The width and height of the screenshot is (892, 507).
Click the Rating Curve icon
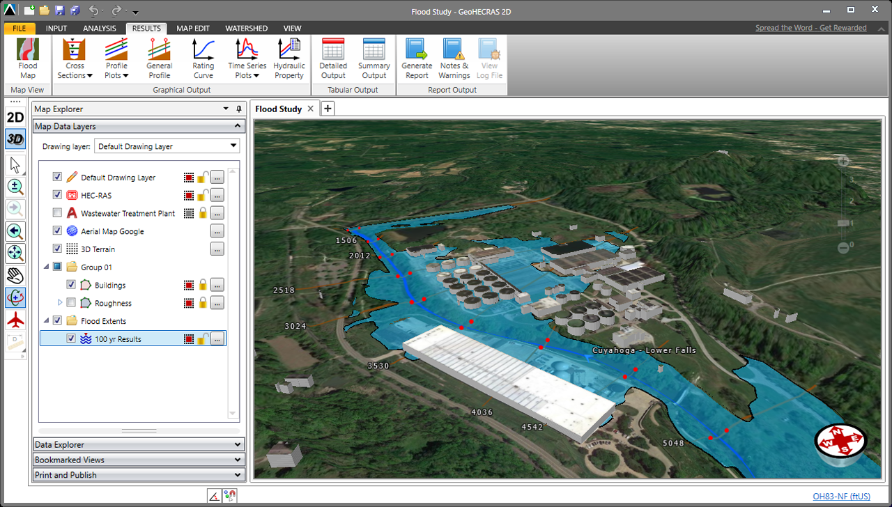click(203, 59)
